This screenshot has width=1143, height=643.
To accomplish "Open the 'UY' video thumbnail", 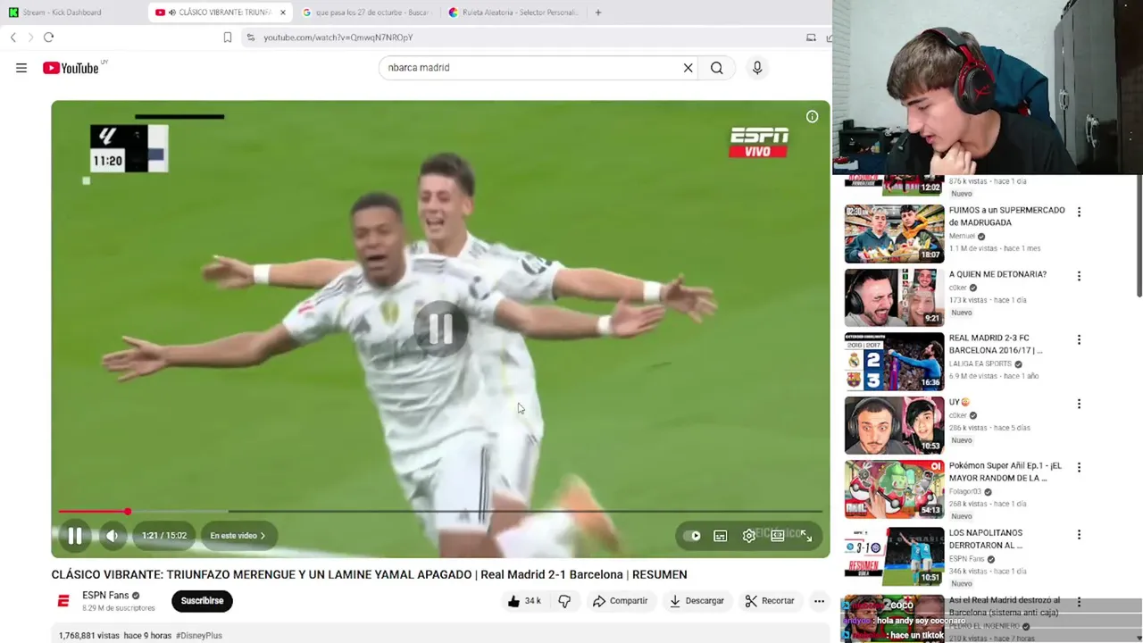I will coord(894,425).
